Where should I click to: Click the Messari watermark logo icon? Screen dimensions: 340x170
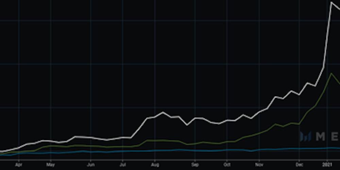click(305, 137)
